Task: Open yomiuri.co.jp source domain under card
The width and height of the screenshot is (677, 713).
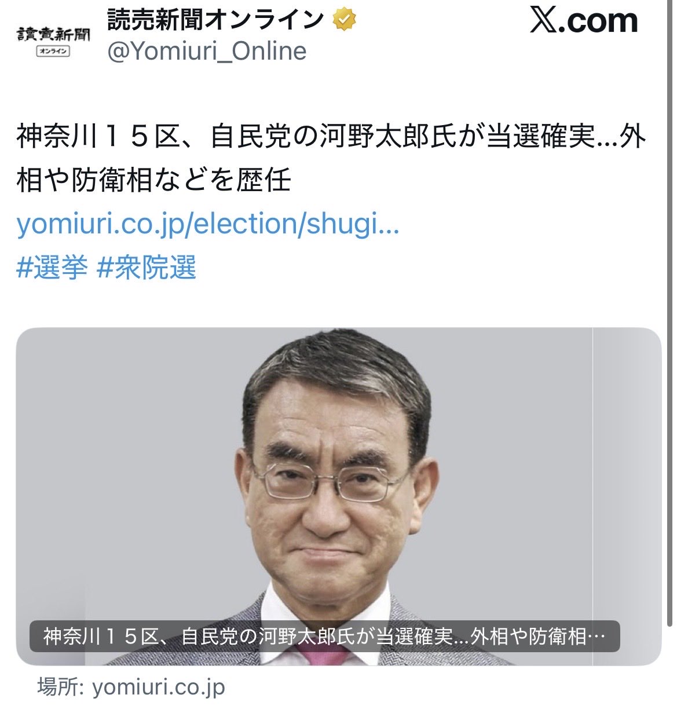Action: pyautogui.click(x=159, y=688)
